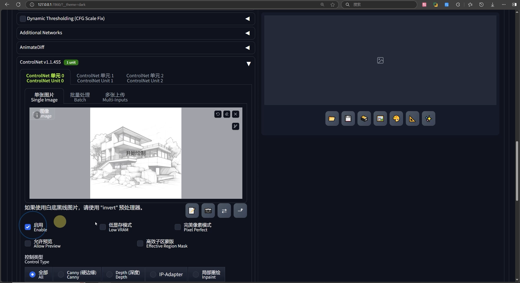This screenshot has height=283, width=520.
Task: Enable Allow Preview checkbox
Action: [x=28, y=243]
